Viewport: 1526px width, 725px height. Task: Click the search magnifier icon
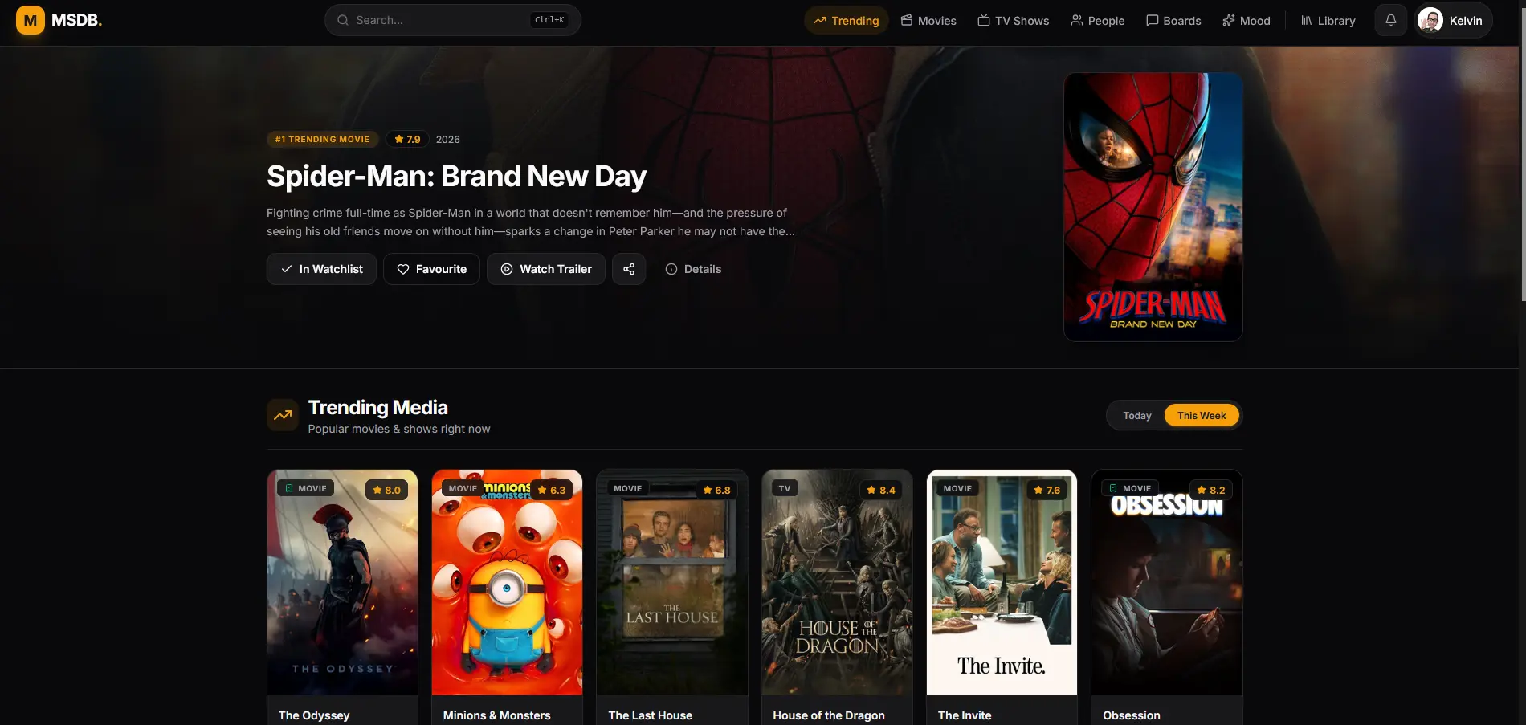click(343, 20)
